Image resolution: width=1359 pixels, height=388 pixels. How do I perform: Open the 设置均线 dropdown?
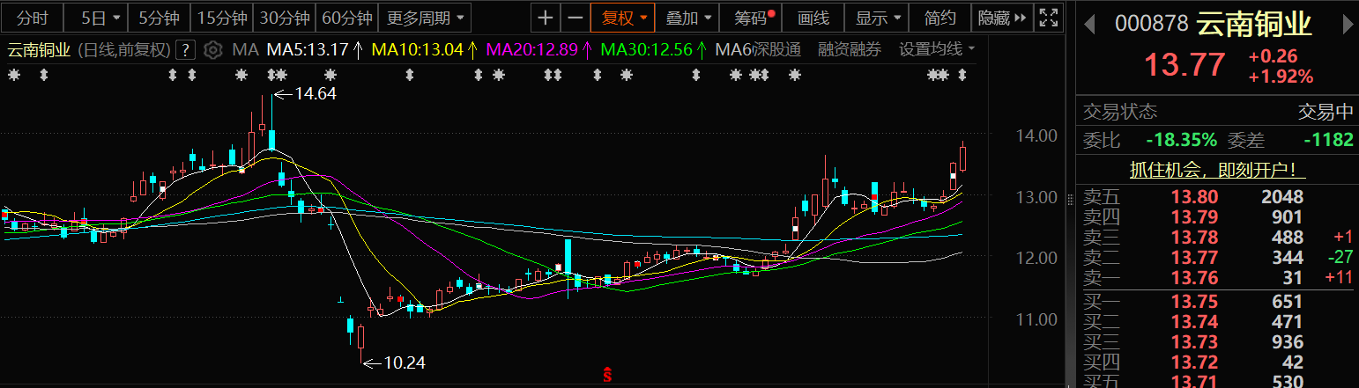(936, 49)
